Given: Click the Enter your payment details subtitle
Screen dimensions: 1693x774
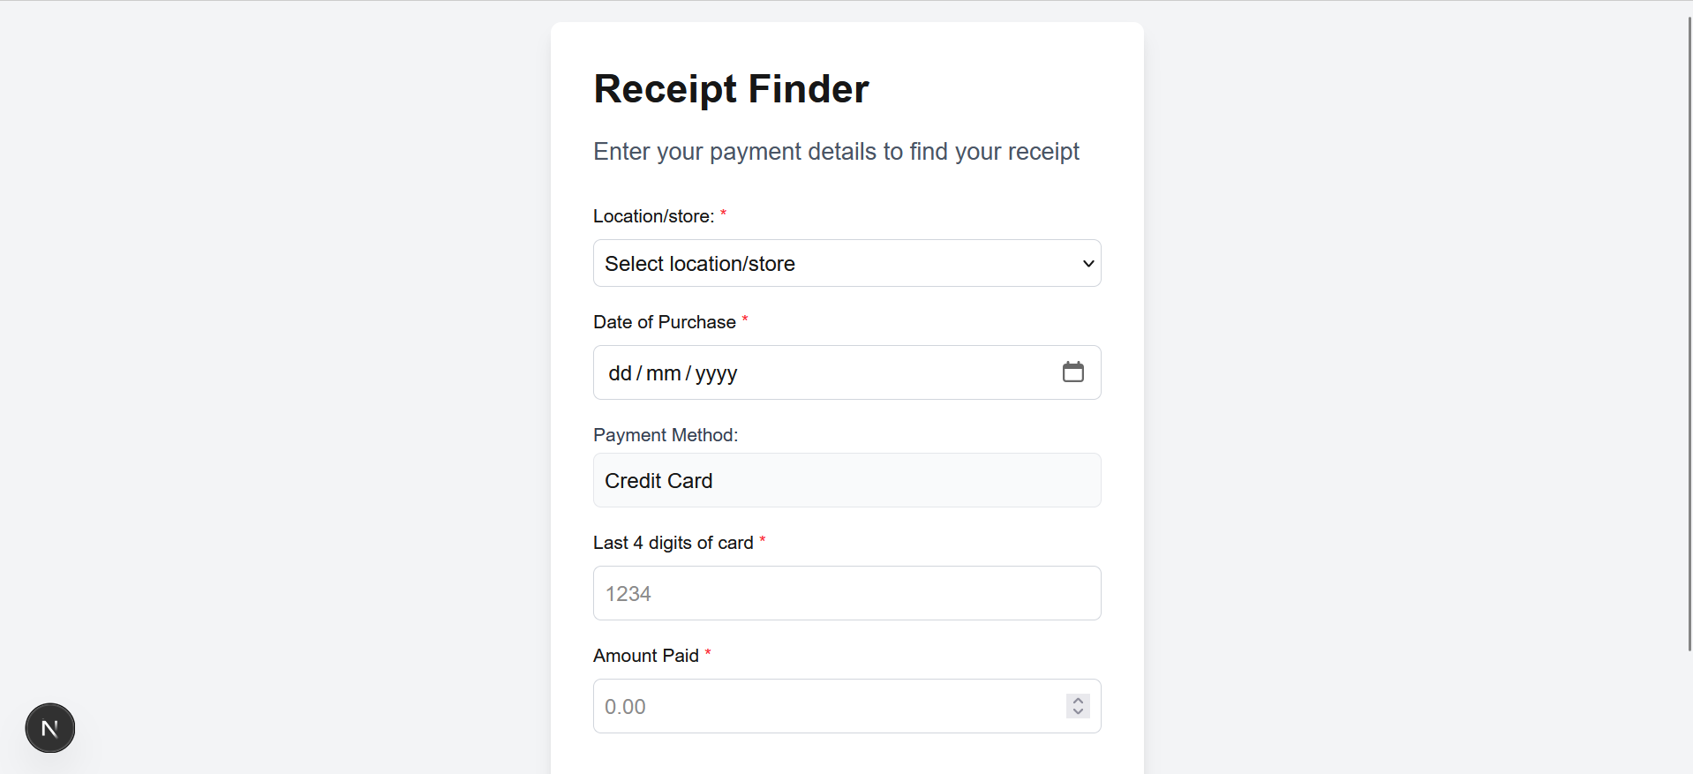Looking at the screenshot, I should [836, 151].
